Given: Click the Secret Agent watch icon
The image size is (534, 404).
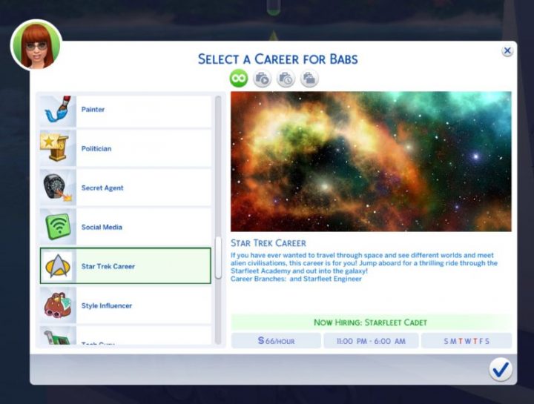Looking at the screenshot, I should pyautogui.click(x=58, y=188).
